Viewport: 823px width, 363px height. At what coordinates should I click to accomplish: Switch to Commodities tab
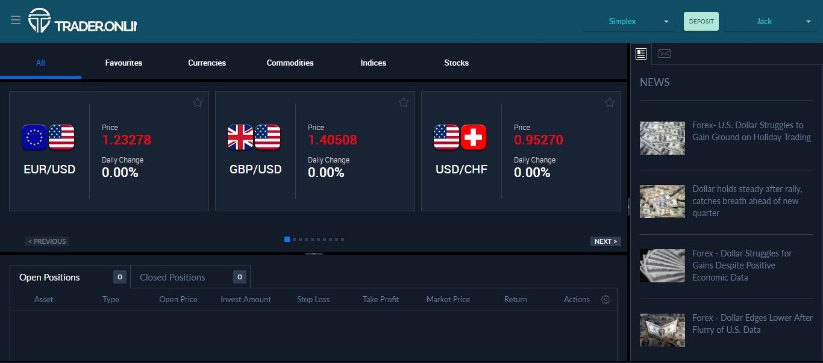290,63
